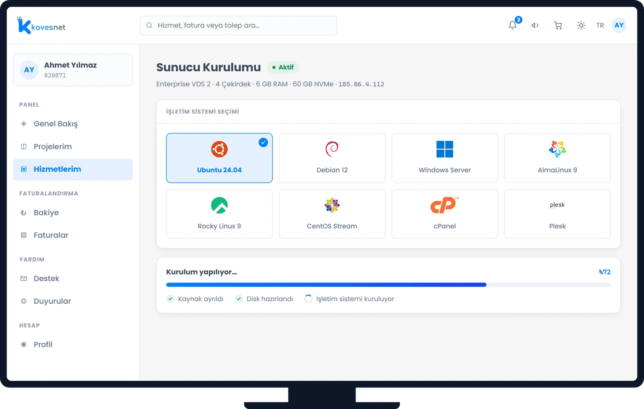Screen dimensions: 644x409
Task: Select Hizmetlerim in the sidebar
Action: [x=73, y=169]
